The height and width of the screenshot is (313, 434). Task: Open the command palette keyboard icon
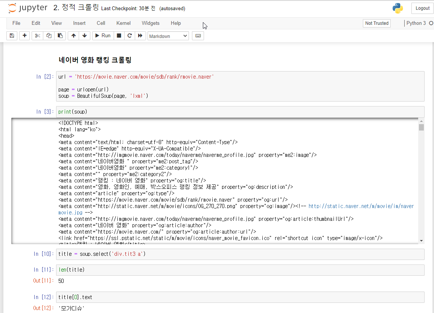198,36
